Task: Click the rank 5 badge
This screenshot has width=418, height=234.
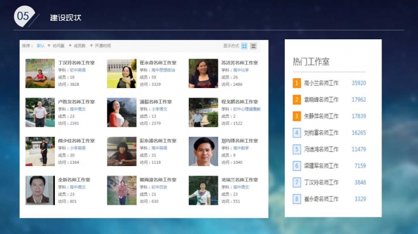Action: [297, 149]
